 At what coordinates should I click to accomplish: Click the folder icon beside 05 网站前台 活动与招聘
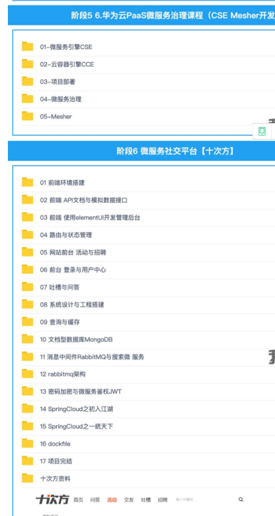[28, 252]
